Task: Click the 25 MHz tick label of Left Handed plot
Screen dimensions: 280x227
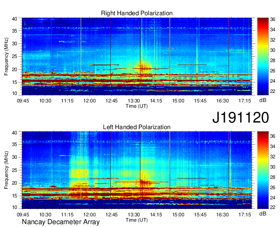Action: point(14,170)
